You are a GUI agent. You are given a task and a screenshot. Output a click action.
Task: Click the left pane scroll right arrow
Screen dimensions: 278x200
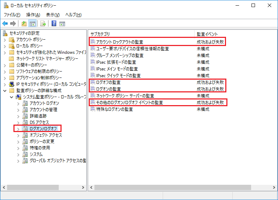(x=83, y=187)
